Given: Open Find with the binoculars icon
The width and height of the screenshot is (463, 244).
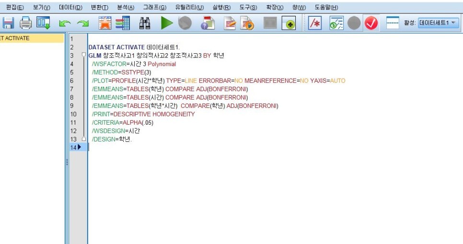Looking at the screenshot, I should coord(145,23).
